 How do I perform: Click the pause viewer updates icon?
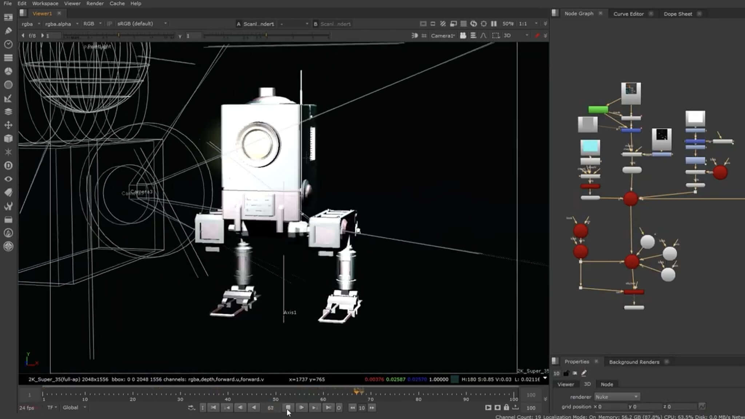point(494,24)
